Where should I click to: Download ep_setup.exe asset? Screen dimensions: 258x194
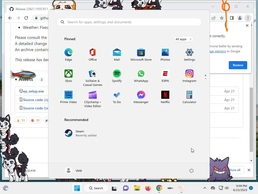pyautogui.click(x=34, y=91)
